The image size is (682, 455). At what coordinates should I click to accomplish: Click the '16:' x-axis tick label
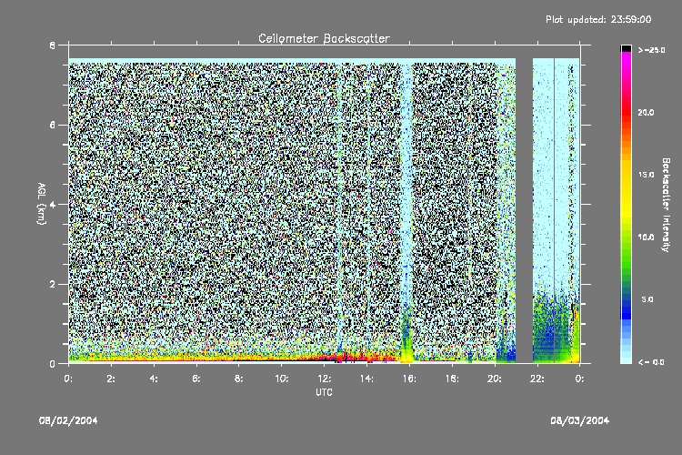(409, 379)
